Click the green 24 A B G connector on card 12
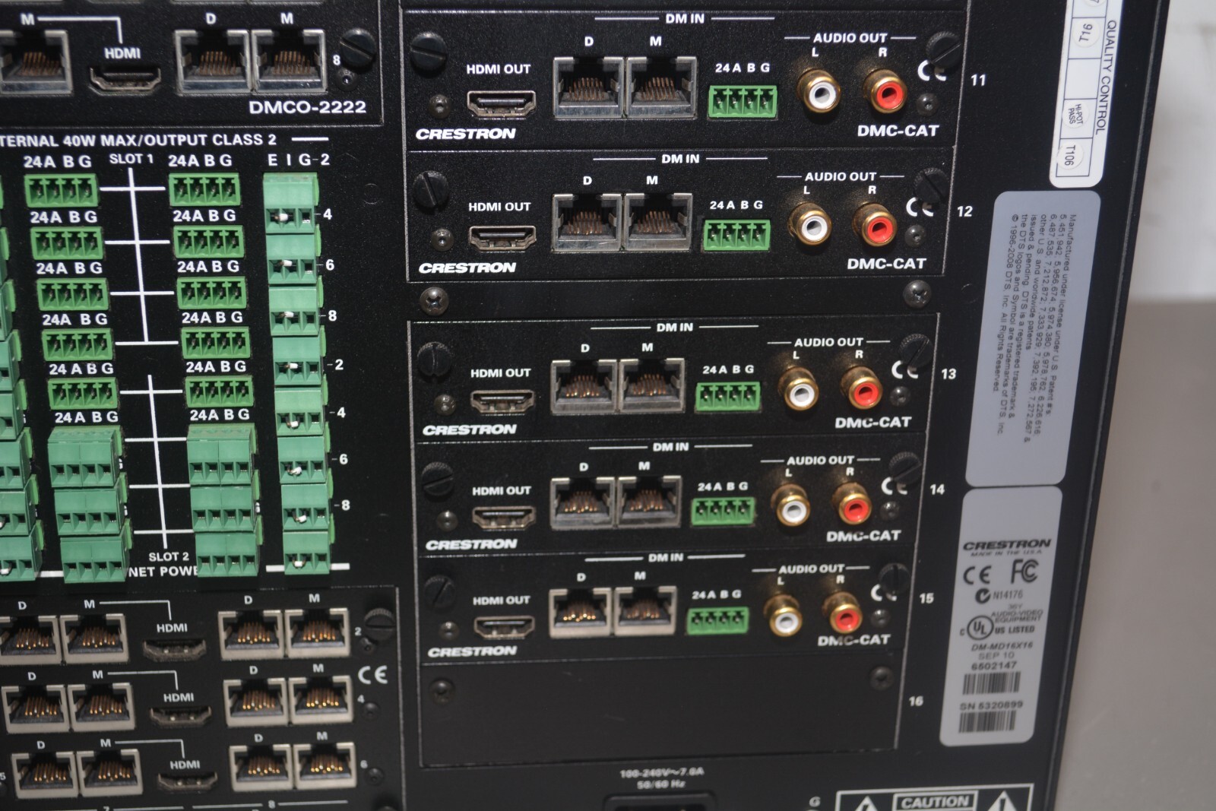 [736, 235]
